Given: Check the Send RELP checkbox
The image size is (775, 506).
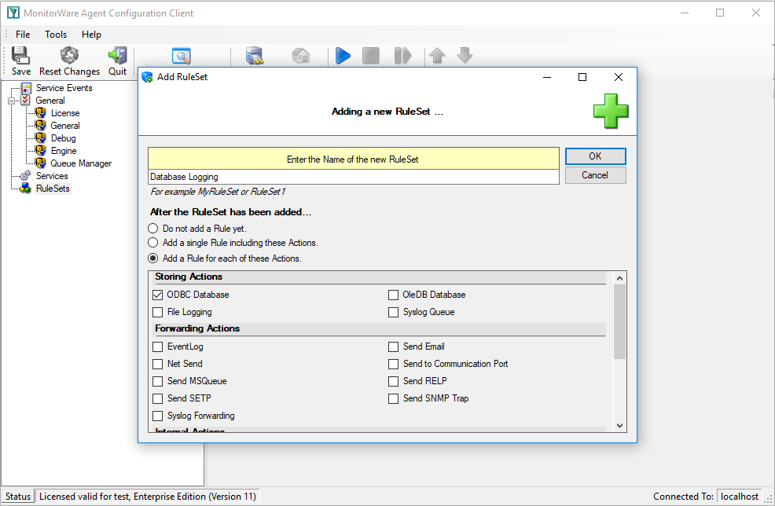Looking at the screenshot, I should [x=394, y=381].
